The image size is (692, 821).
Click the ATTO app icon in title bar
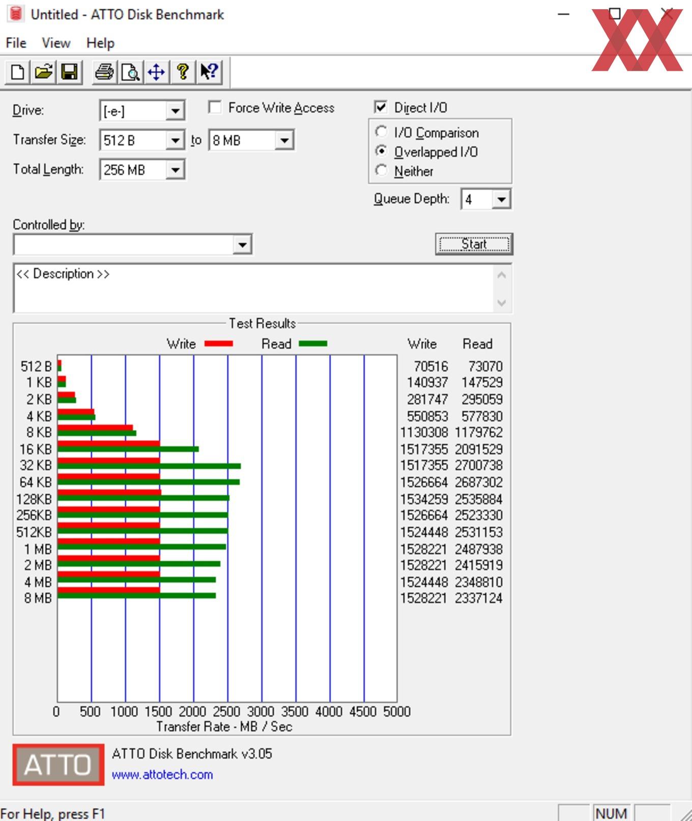pos(15,14)
